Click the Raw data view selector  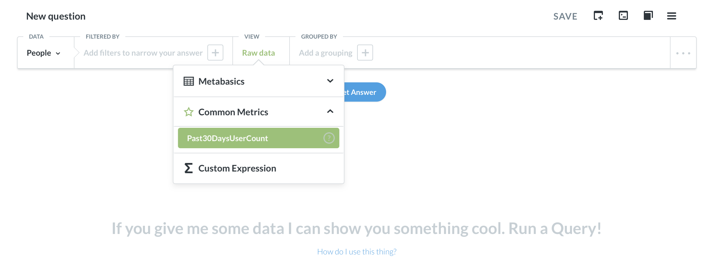click(x=258, y=53)
